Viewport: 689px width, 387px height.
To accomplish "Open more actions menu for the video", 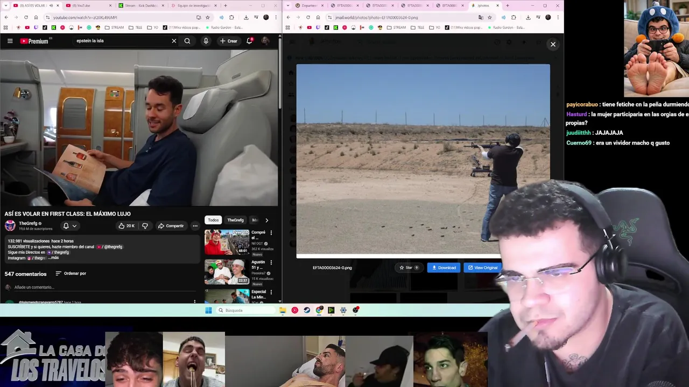I will point(195,226).
